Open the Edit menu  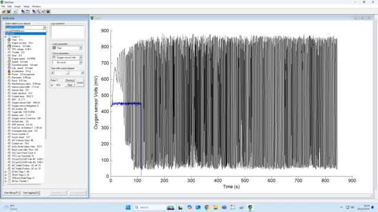[9, 6]
